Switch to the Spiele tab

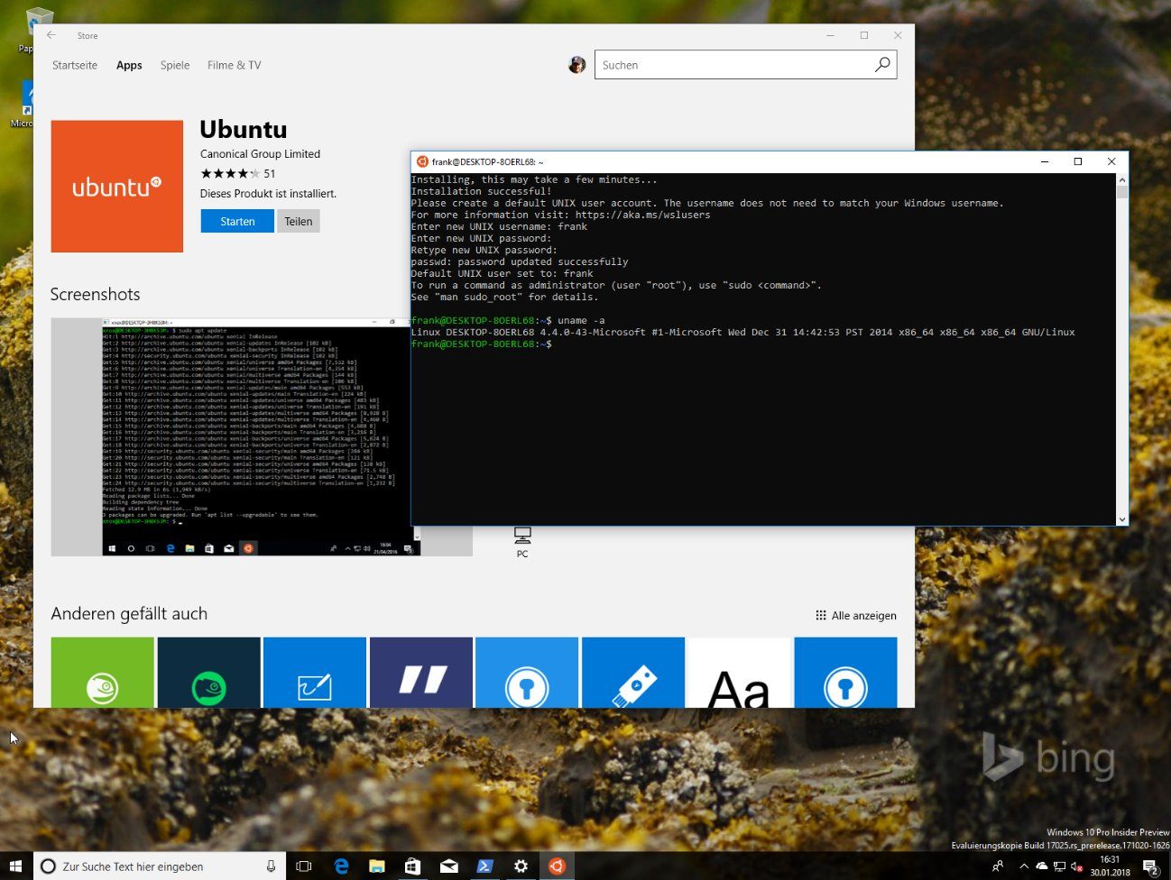point(175,65)
